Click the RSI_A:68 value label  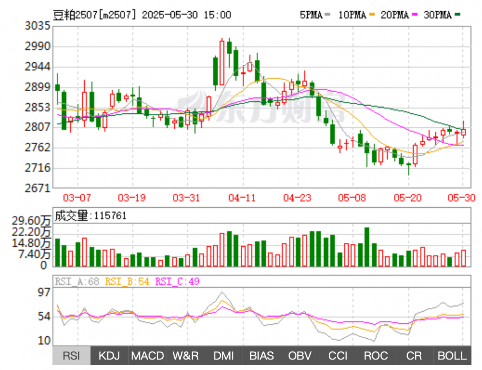tap(77, 282)
